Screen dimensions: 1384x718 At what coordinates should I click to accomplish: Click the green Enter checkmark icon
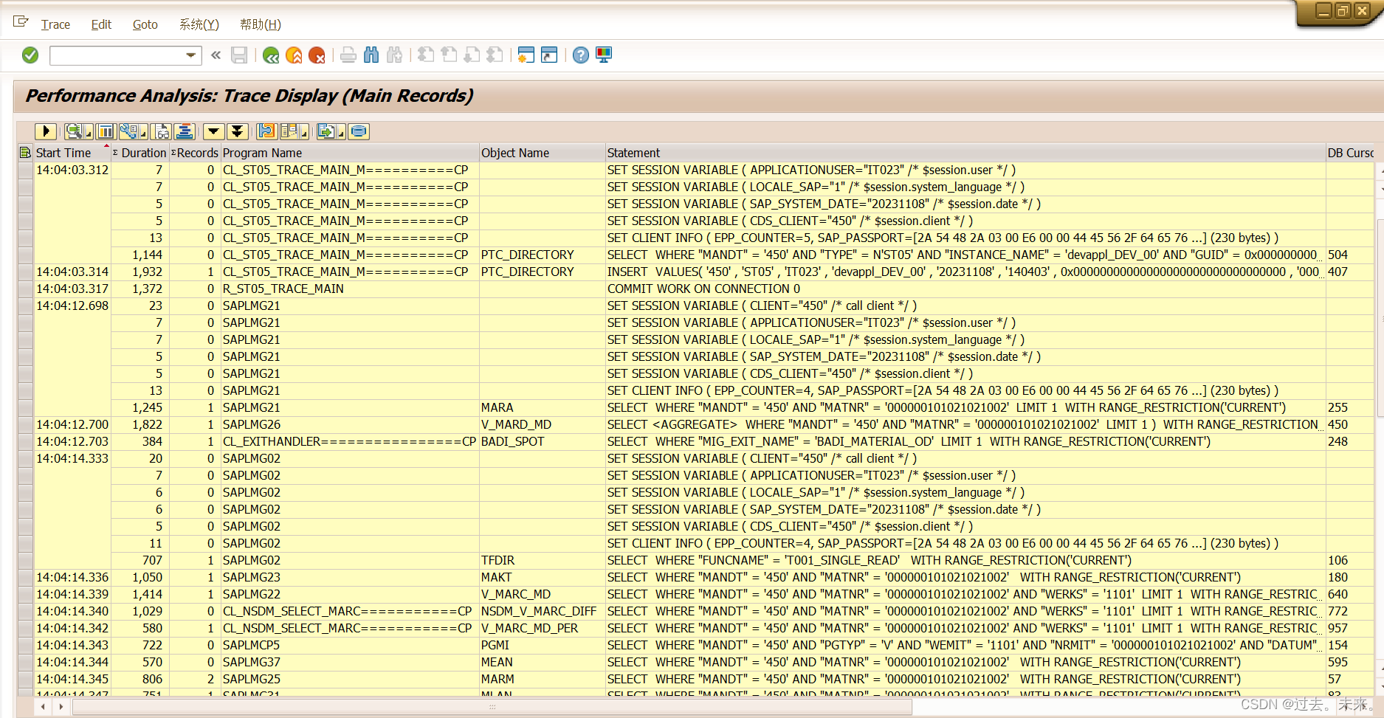30,55
